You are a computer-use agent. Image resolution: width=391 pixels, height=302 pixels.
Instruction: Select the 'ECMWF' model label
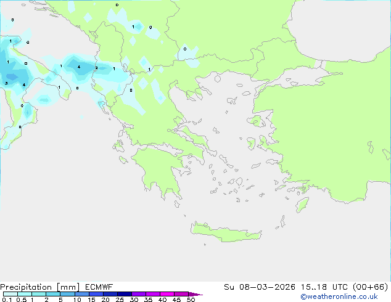coord(99,287)
